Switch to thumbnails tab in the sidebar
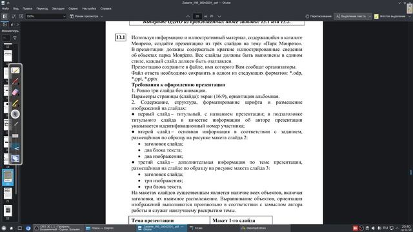 coord(5,24)
